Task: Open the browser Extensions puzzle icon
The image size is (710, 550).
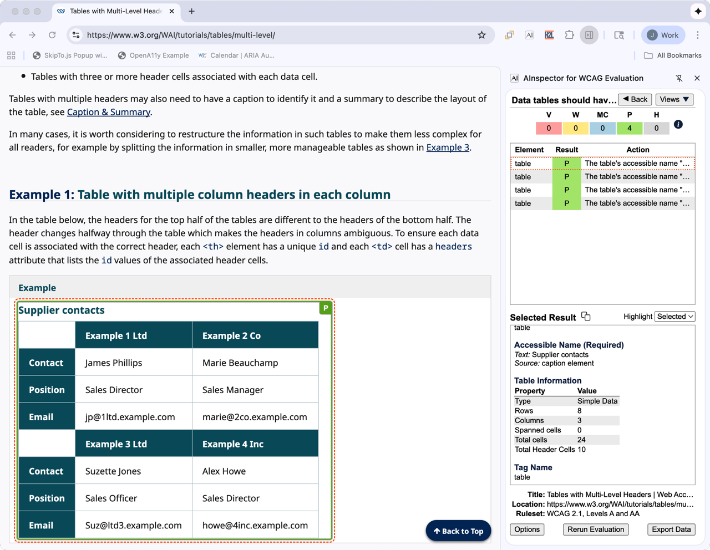Action: [569, 35]
